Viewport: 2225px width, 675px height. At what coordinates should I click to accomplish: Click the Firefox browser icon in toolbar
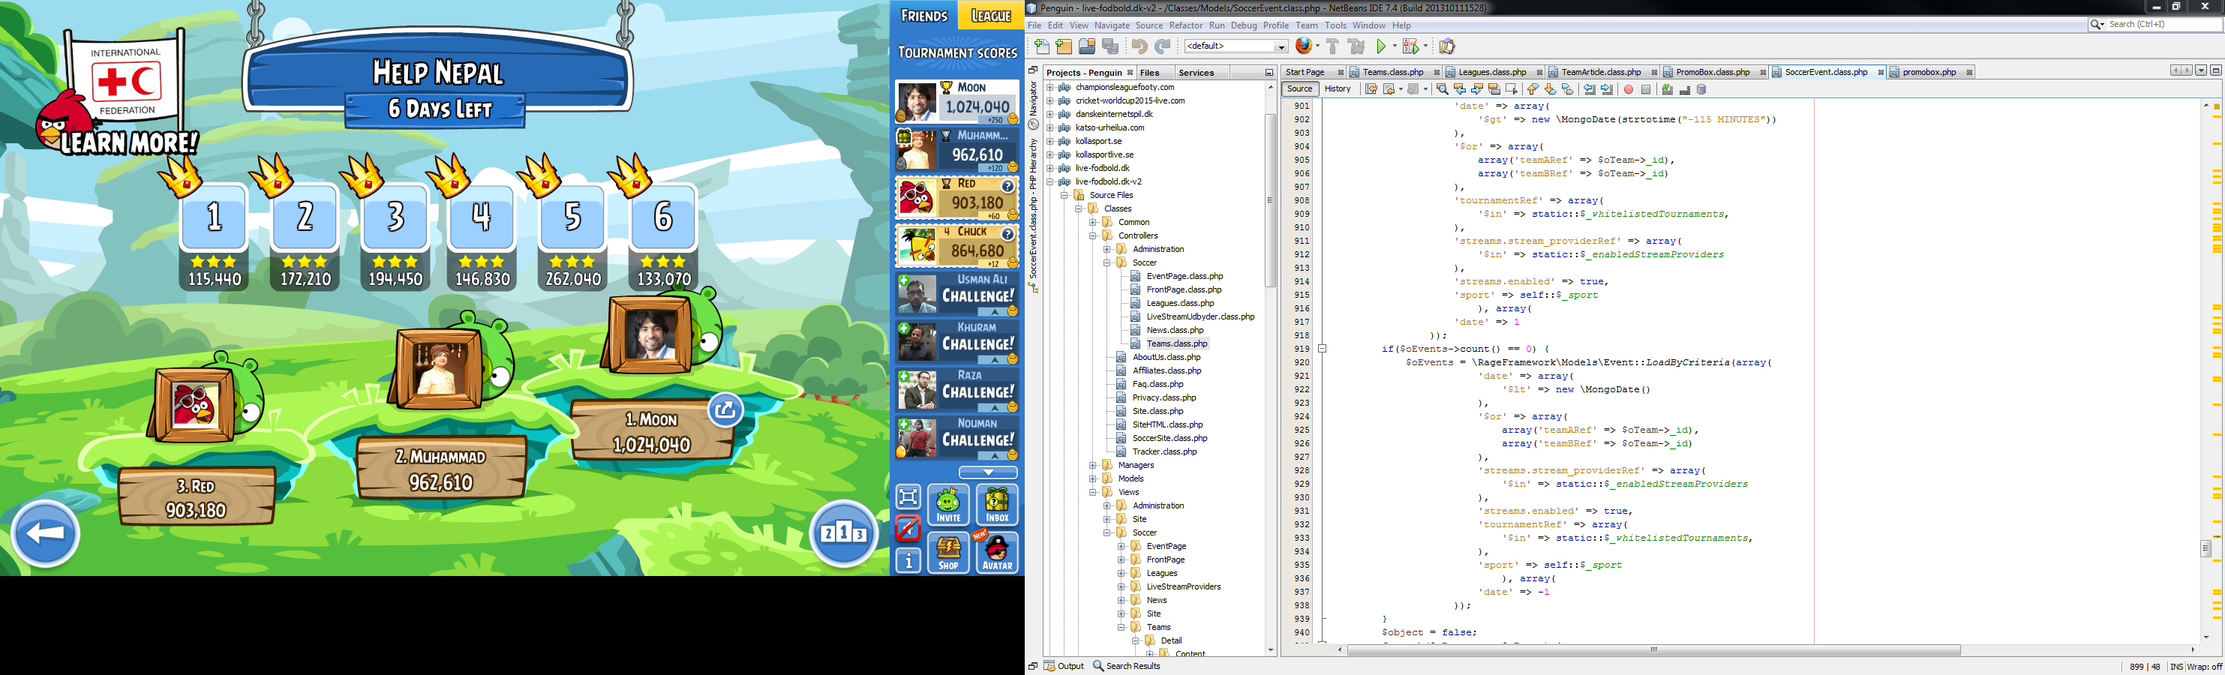coord(1305,46)
